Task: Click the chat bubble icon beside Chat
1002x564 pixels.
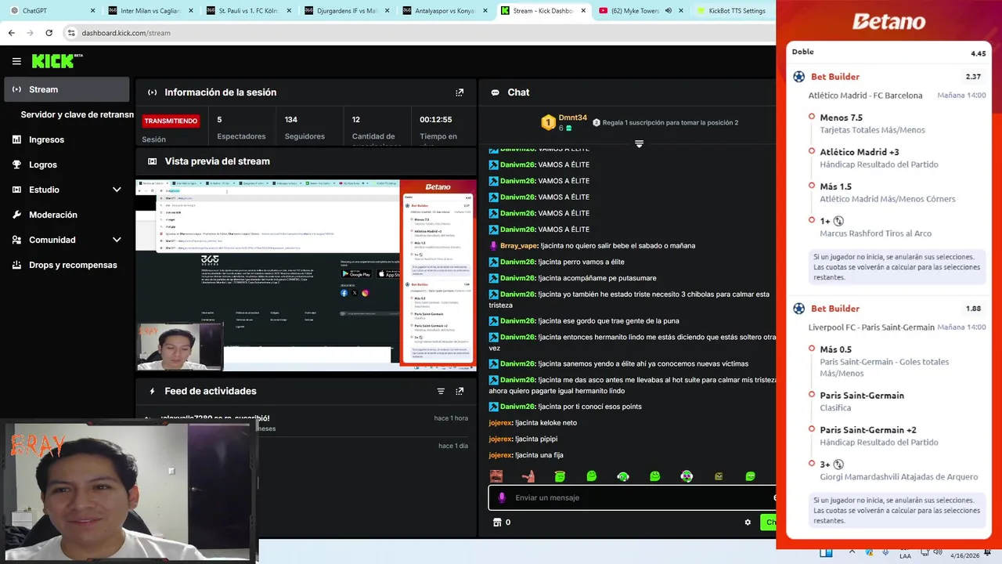Action: pyautogui.click(x=496, y=92)
